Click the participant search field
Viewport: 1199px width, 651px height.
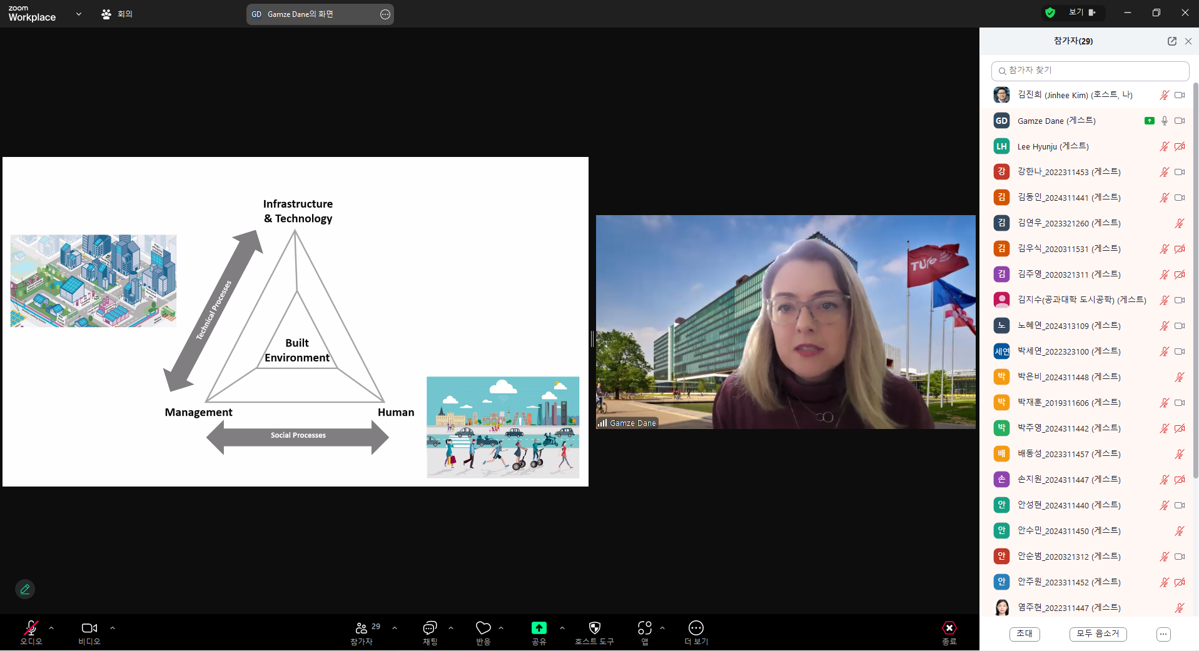pyautogui.click(x=1090, y=71)
